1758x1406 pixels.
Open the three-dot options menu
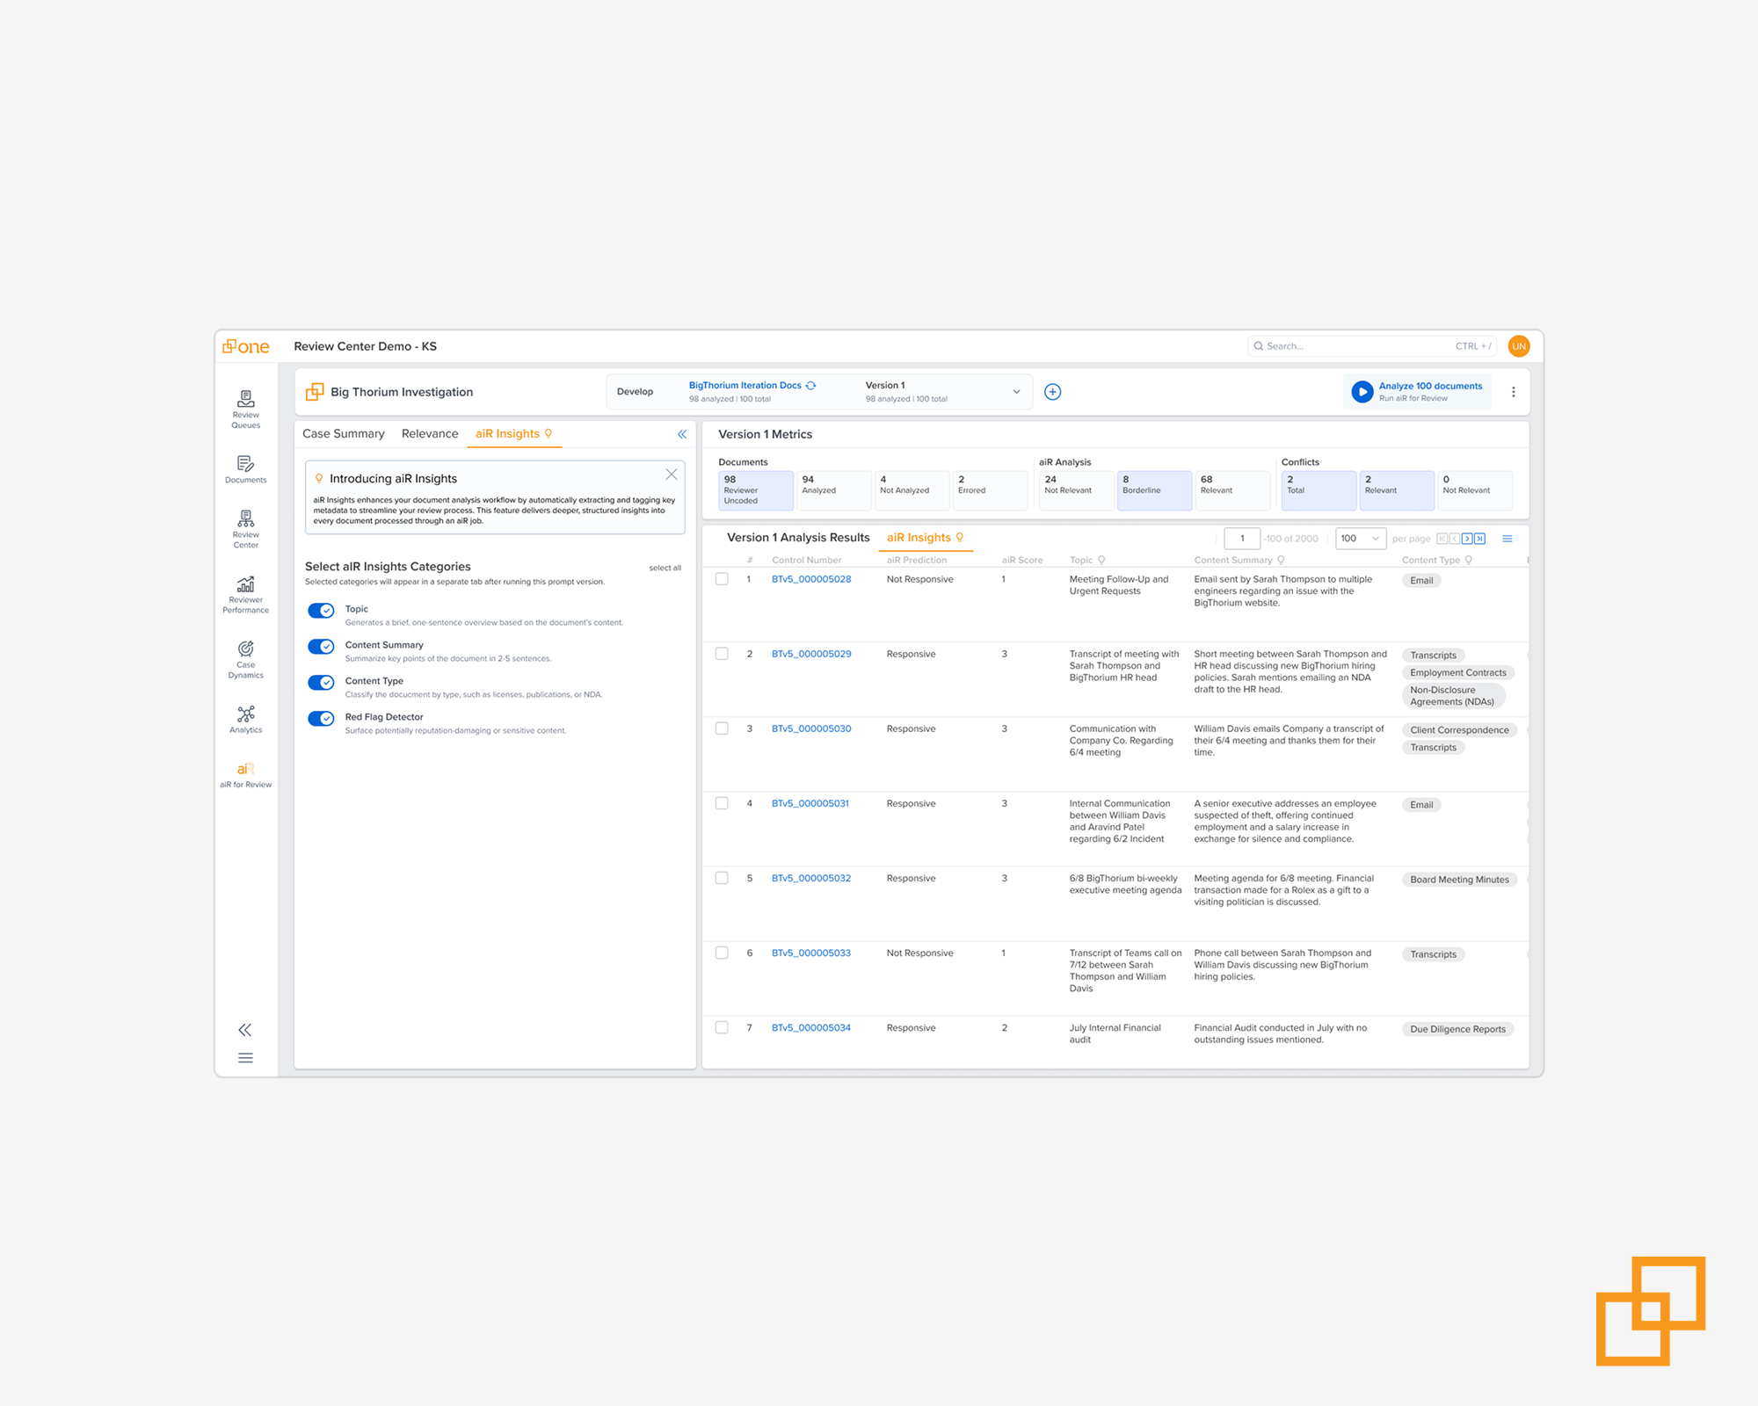(1513, 392)
